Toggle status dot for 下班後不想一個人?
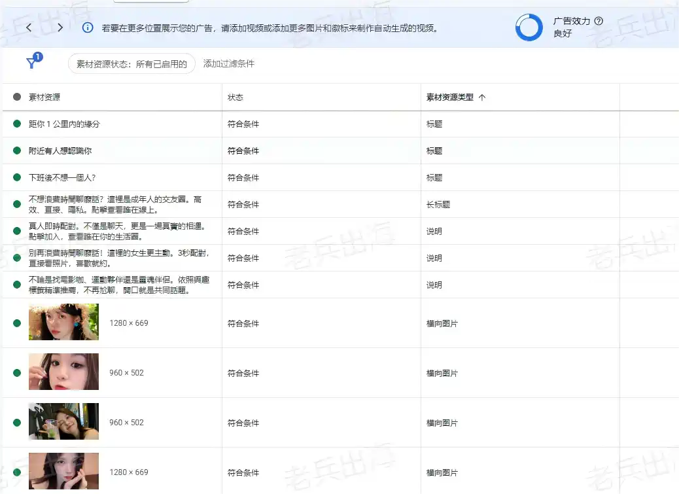679x494 pixels. tap(17, 177)
